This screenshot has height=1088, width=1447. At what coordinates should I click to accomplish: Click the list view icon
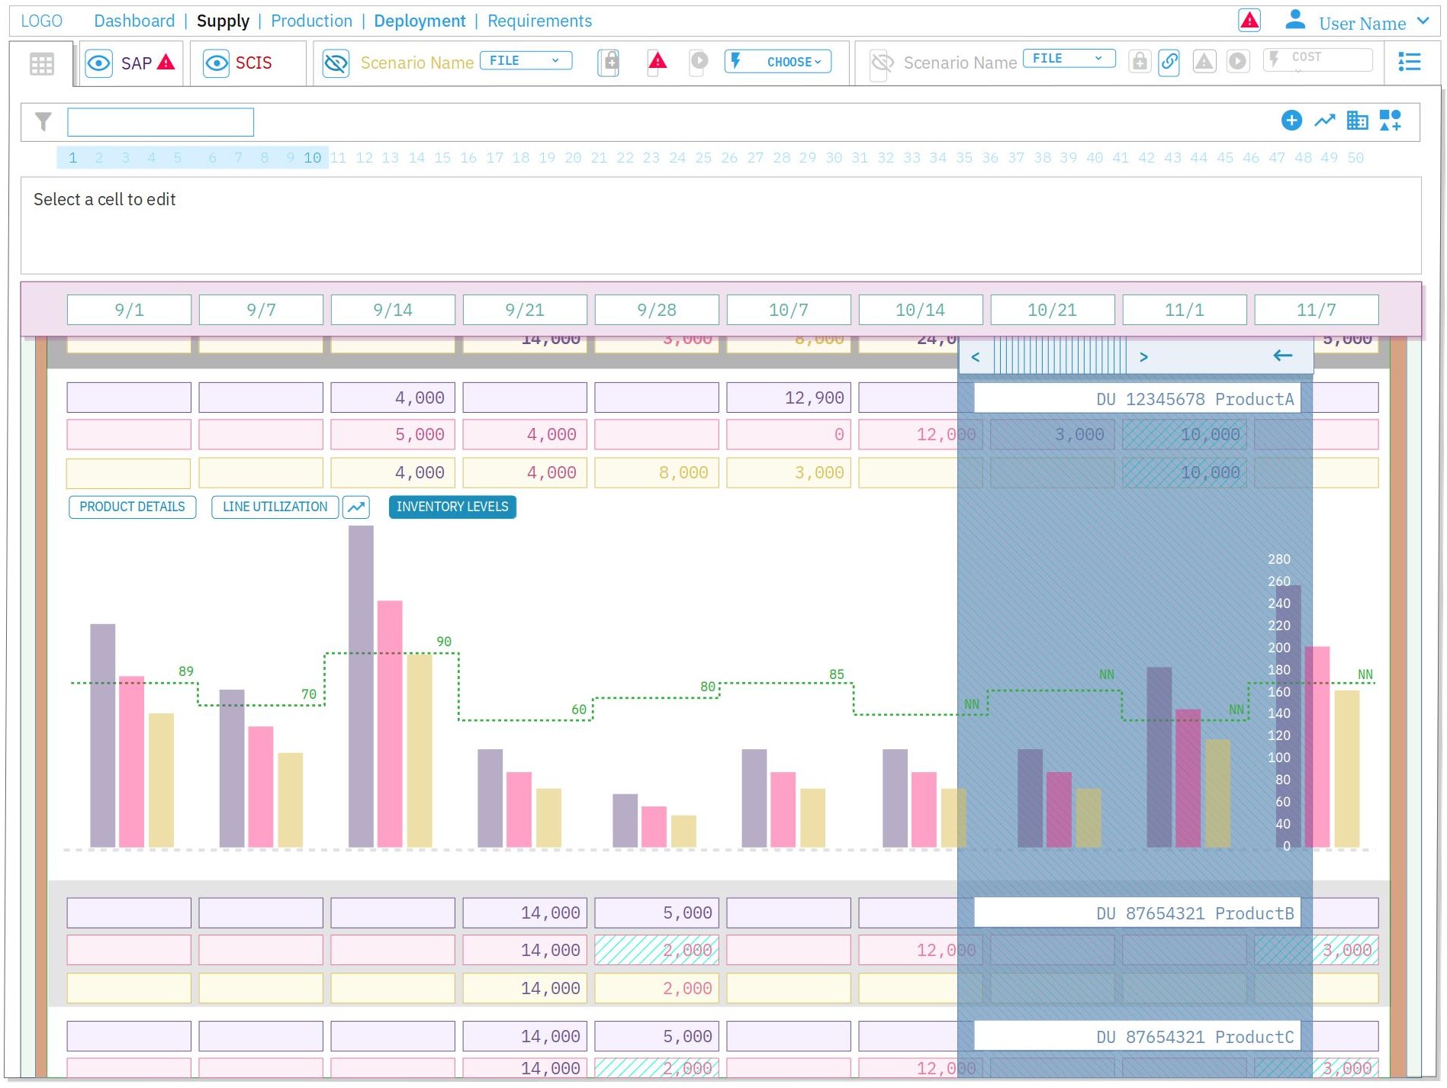[x=1409, y=62]
